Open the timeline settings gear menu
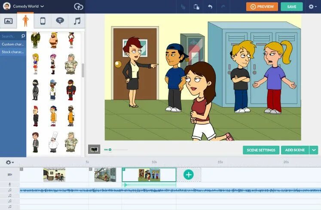Image resolution: width=321 pixels, height=210 pixels. click(x=9, y=162)
